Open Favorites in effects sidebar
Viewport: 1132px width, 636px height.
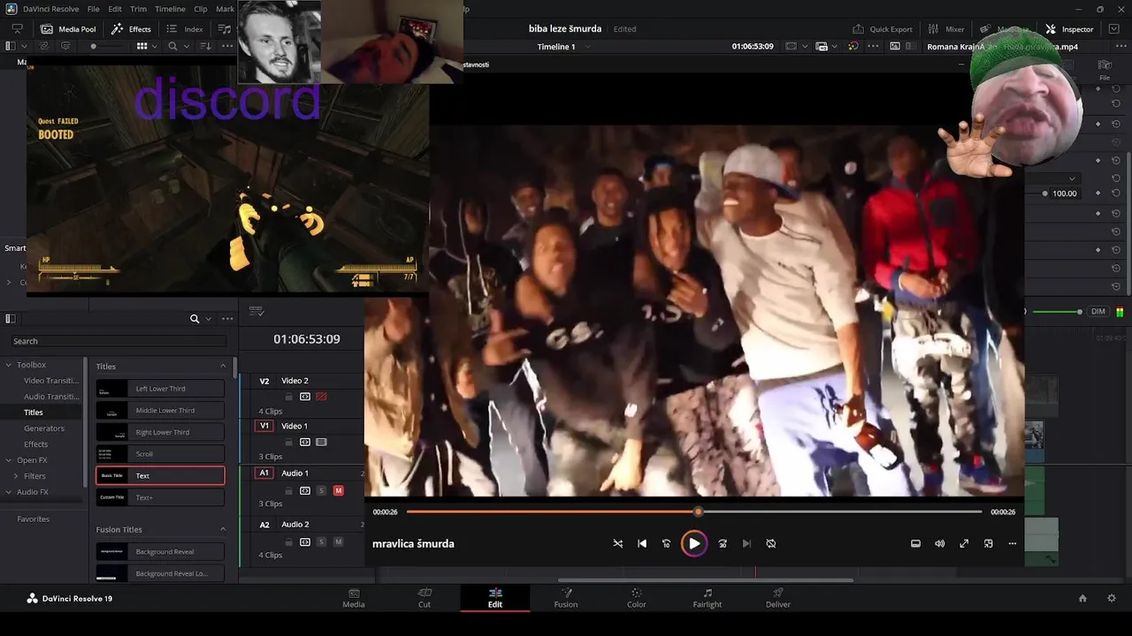(34, 519)
